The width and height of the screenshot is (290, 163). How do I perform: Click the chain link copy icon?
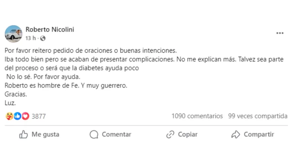pos(170,134)
